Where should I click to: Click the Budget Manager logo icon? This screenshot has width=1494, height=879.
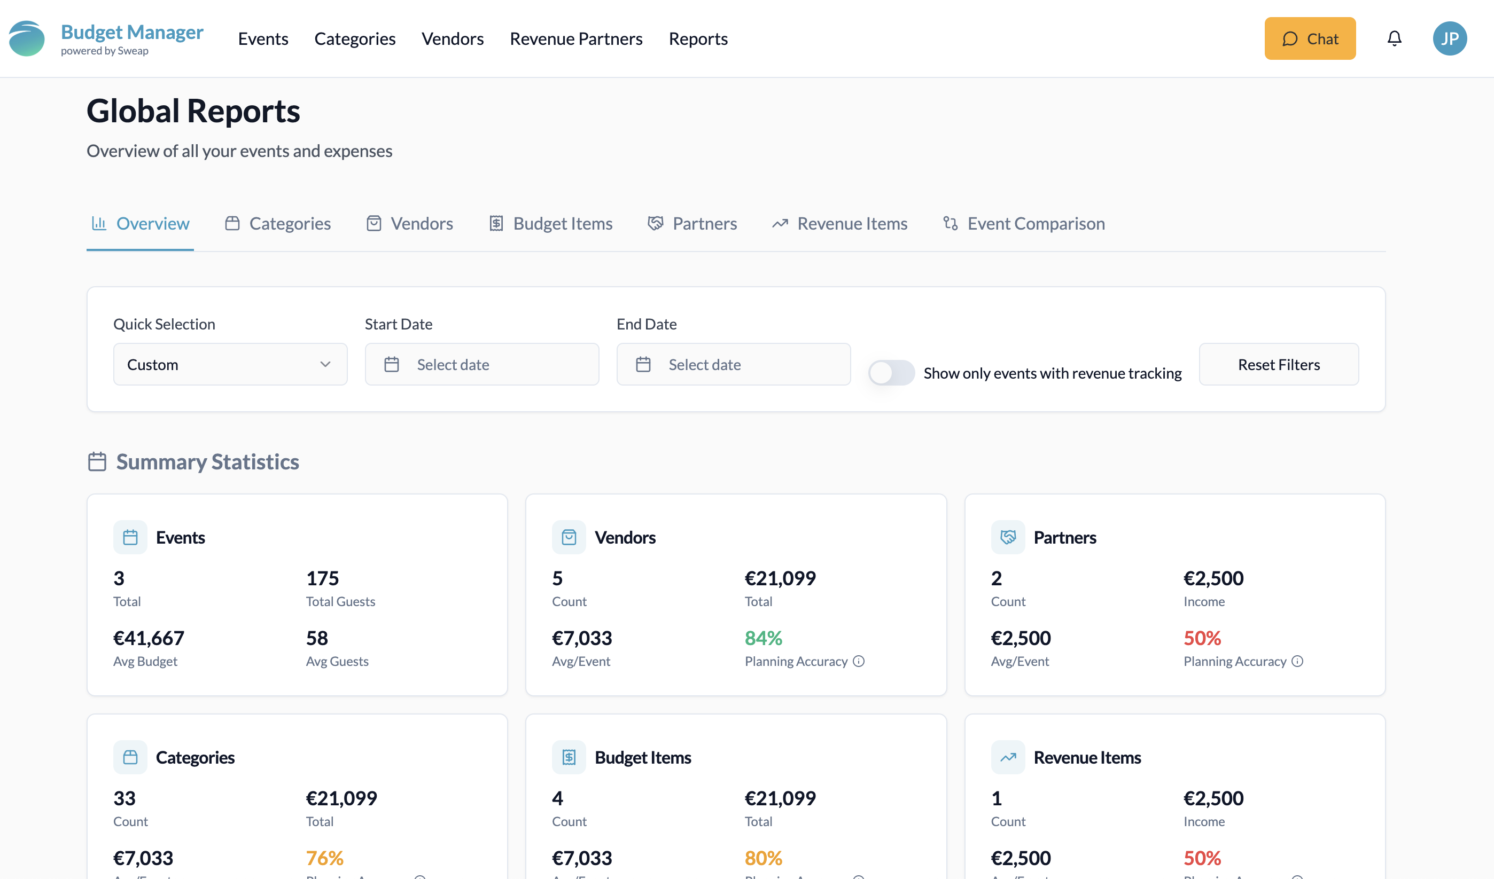pos(26,38)
